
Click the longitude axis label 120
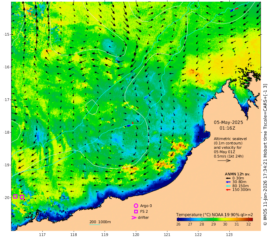click(136, 235)
